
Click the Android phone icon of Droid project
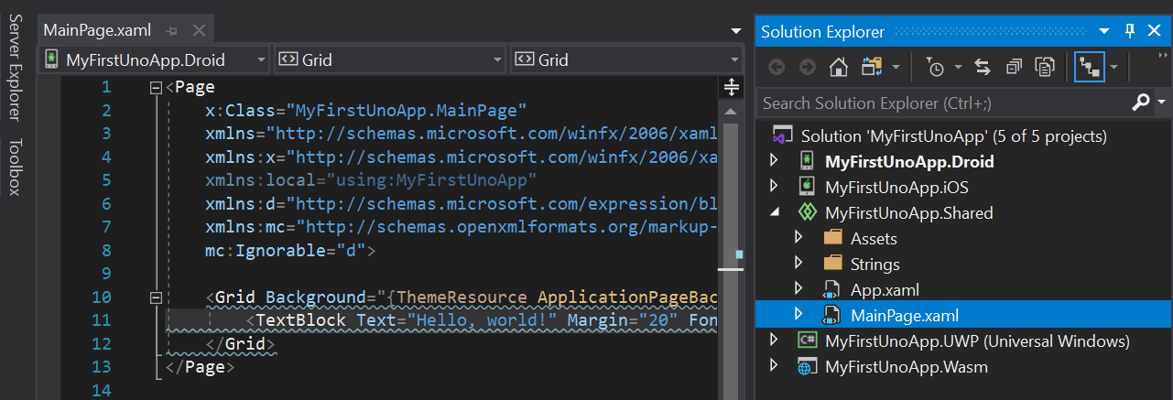coord(807,161)
